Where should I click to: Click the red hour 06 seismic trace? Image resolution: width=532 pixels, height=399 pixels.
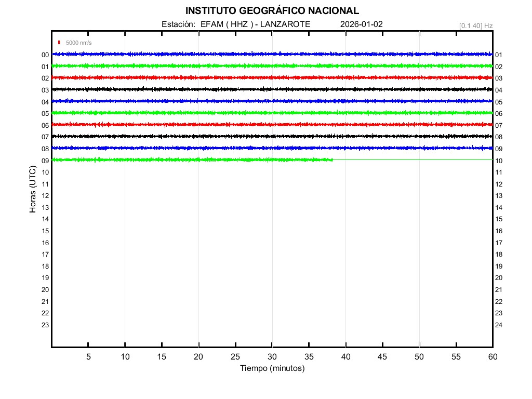coord(272,125)
